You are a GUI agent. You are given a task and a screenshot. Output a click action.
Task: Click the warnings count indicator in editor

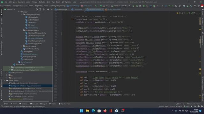point(178,13)
